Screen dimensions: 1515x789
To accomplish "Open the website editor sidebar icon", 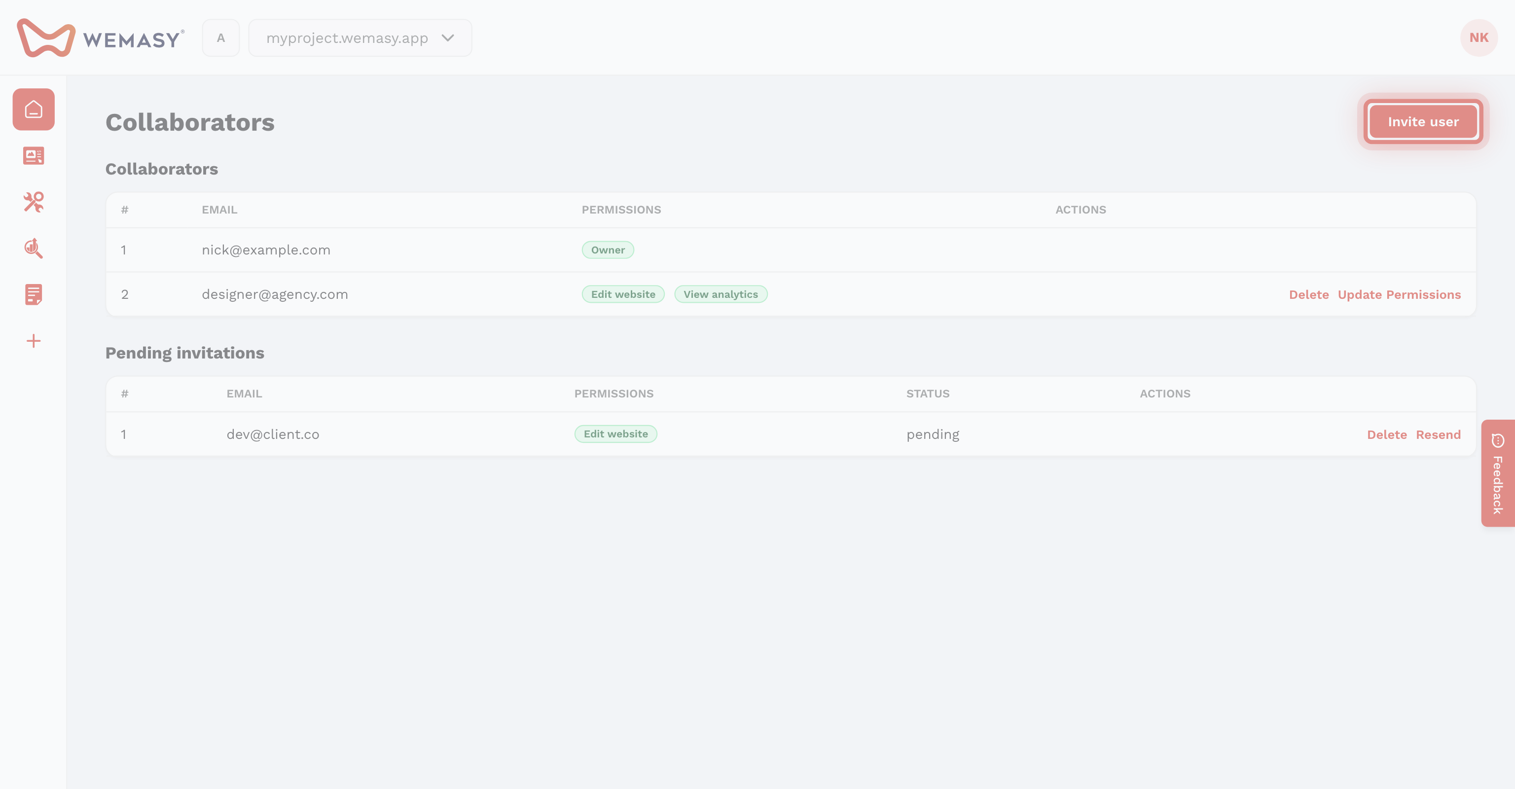I will pyautogui.click(x=34, y=156).
